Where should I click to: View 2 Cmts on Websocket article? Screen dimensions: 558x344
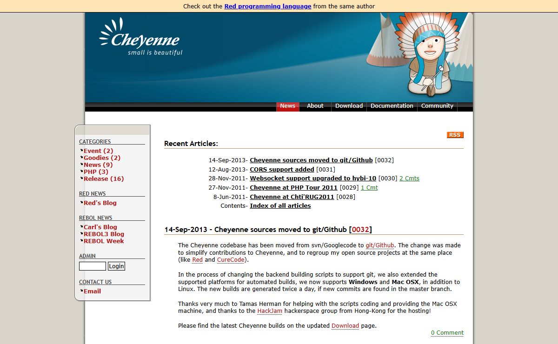tap(409, 179)
